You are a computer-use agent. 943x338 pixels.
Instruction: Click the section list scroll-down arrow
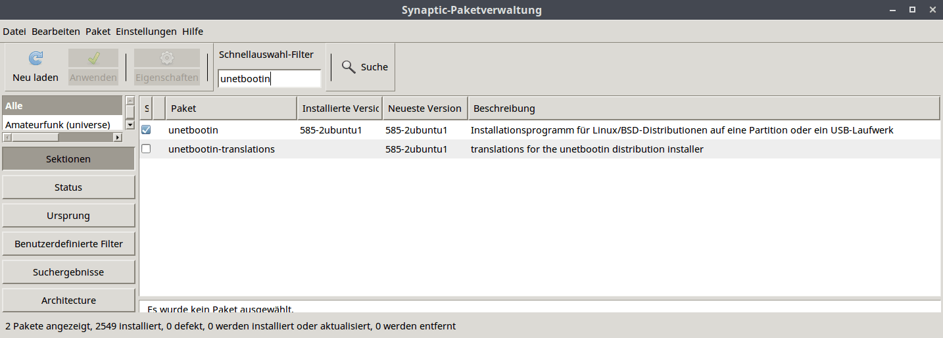coord(130,124)
